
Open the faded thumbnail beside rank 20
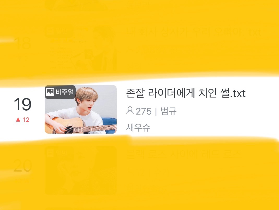coord(81,171)
